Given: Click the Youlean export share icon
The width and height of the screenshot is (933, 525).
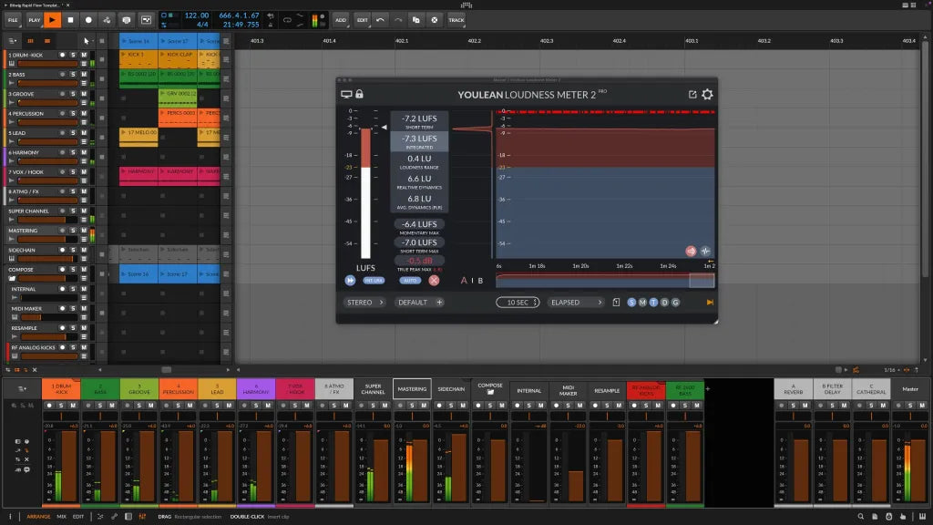Looking at the screenshot, I should point(692,94).
